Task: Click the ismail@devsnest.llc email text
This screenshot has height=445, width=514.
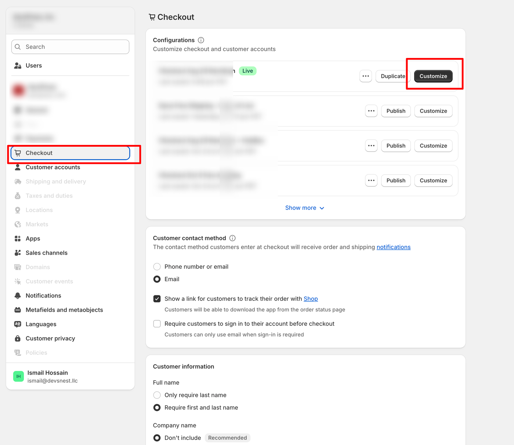Action: (x=53, y=381)
